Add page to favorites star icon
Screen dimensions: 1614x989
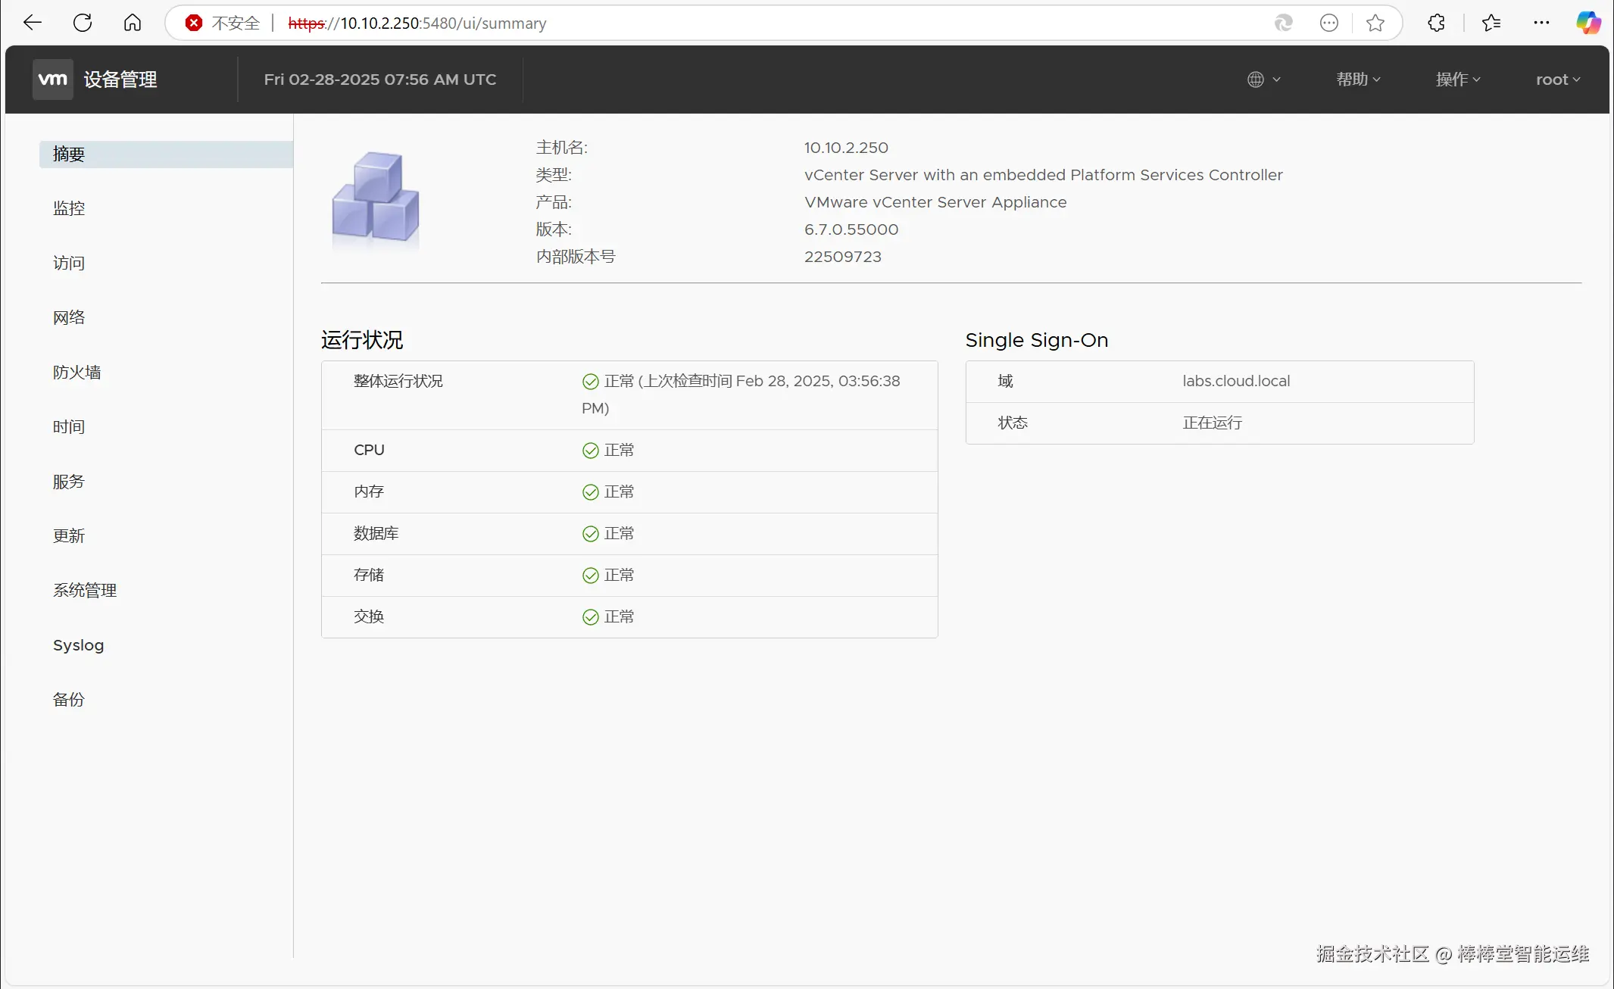tap(1375, 23)
